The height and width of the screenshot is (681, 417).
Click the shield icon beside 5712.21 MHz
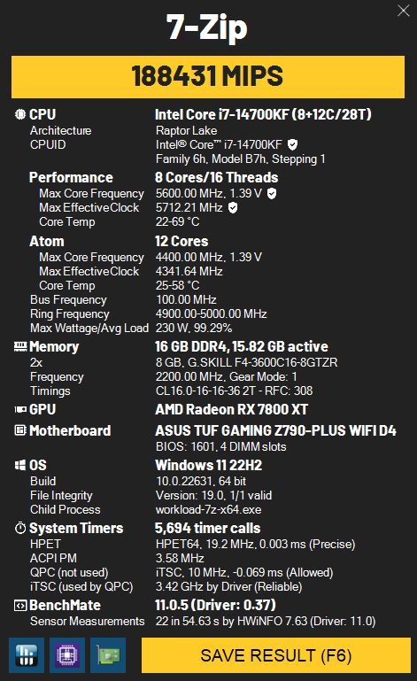coord(233,207)
